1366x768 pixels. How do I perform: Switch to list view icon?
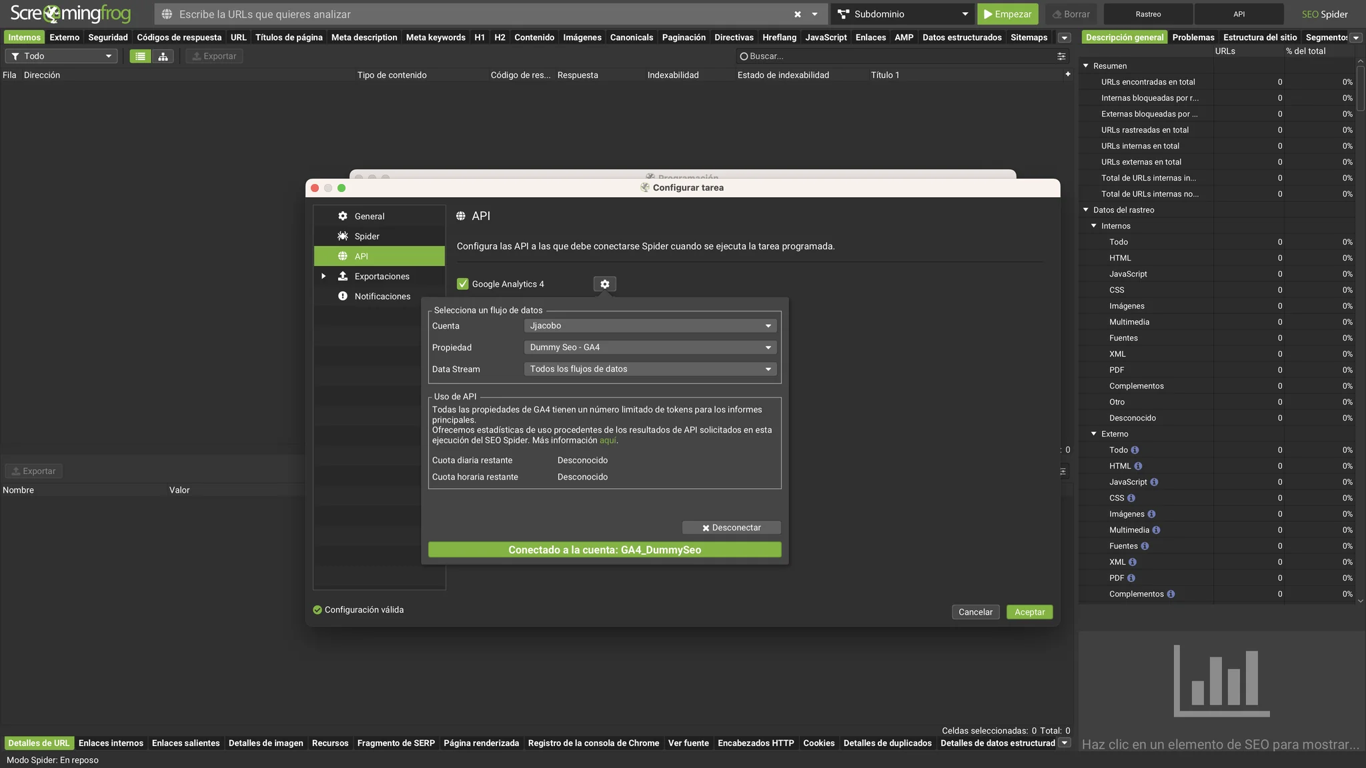(x=140, y=56)
